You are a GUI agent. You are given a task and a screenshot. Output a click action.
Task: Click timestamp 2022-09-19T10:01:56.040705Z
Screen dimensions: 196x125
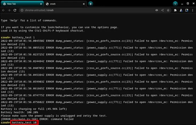coord(22,68)
